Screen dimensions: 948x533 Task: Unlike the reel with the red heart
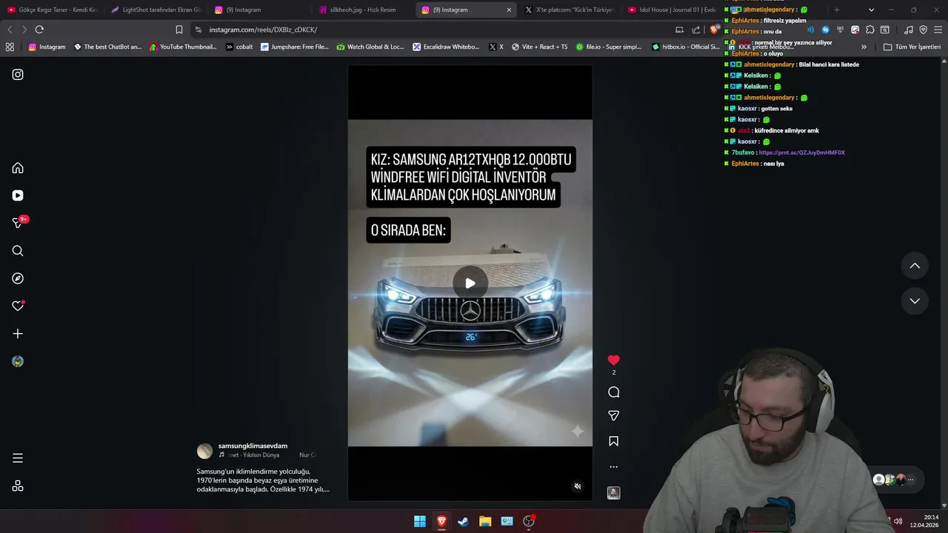pyautogui.click(x=613, y=360)
